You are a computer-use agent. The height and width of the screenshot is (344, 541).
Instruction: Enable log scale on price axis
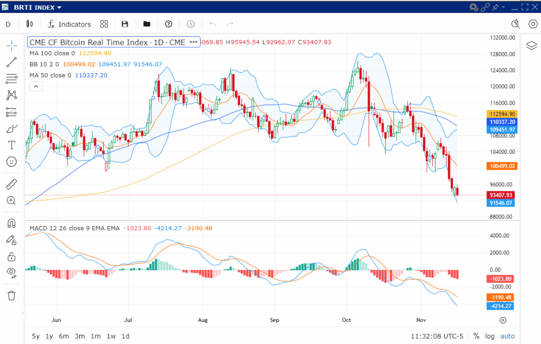(490, 336)
